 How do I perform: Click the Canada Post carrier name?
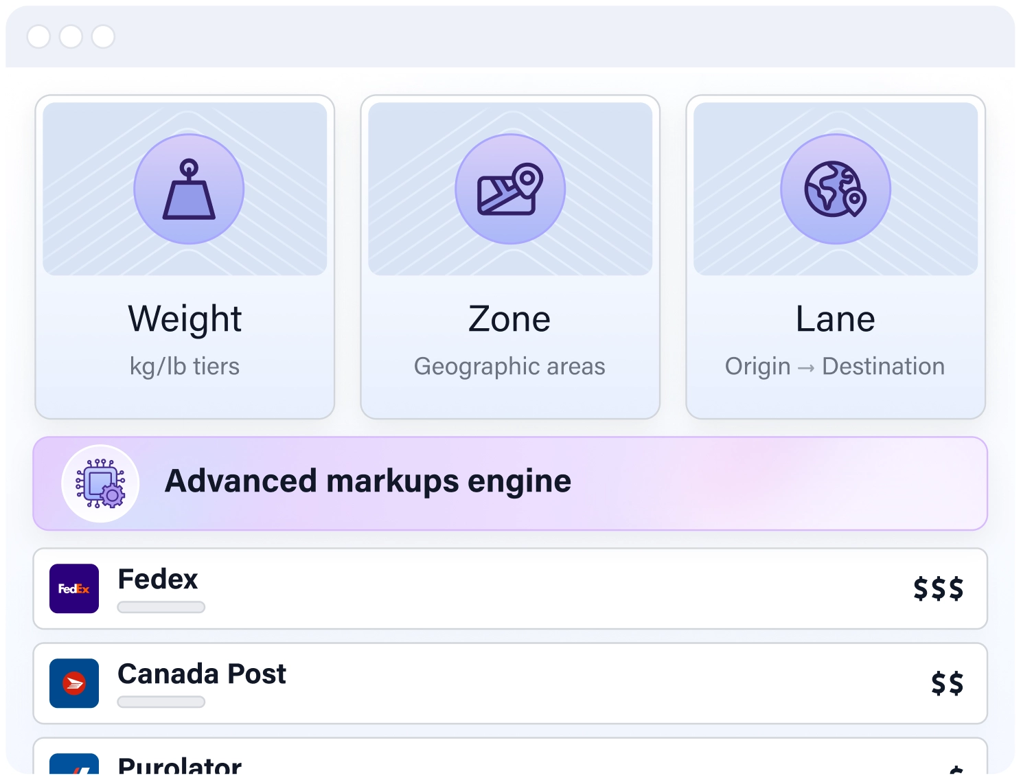[x=202, y=674]
